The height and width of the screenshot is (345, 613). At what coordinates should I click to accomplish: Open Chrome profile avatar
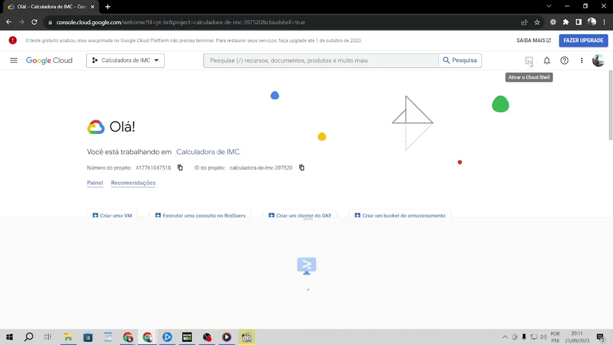[x=591, y=22]
